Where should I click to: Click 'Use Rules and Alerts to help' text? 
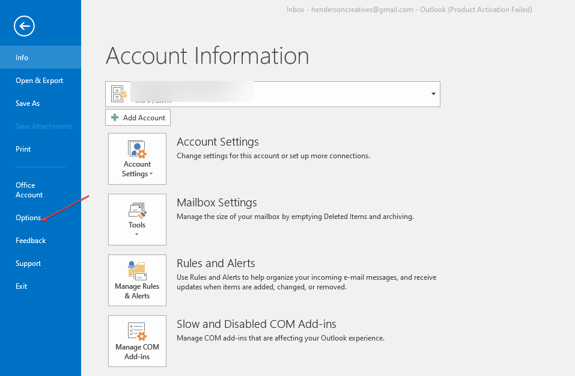[x=306, y=282]
